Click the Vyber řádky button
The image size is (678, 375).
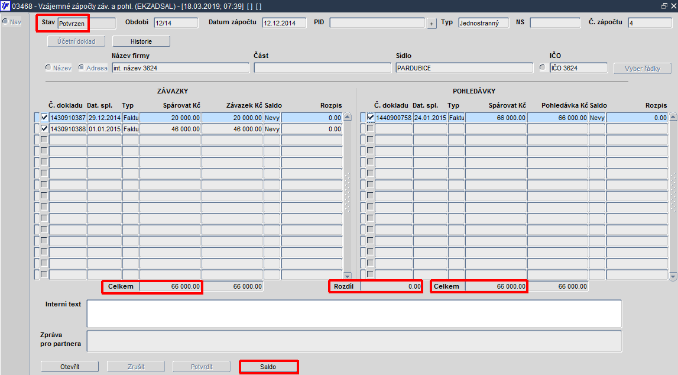tap(642, 69)
